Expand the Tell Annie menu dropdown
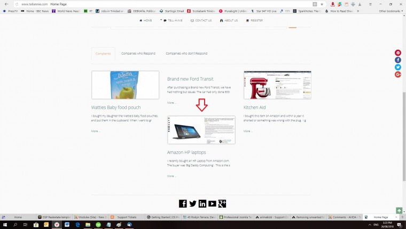 [161, 20]
